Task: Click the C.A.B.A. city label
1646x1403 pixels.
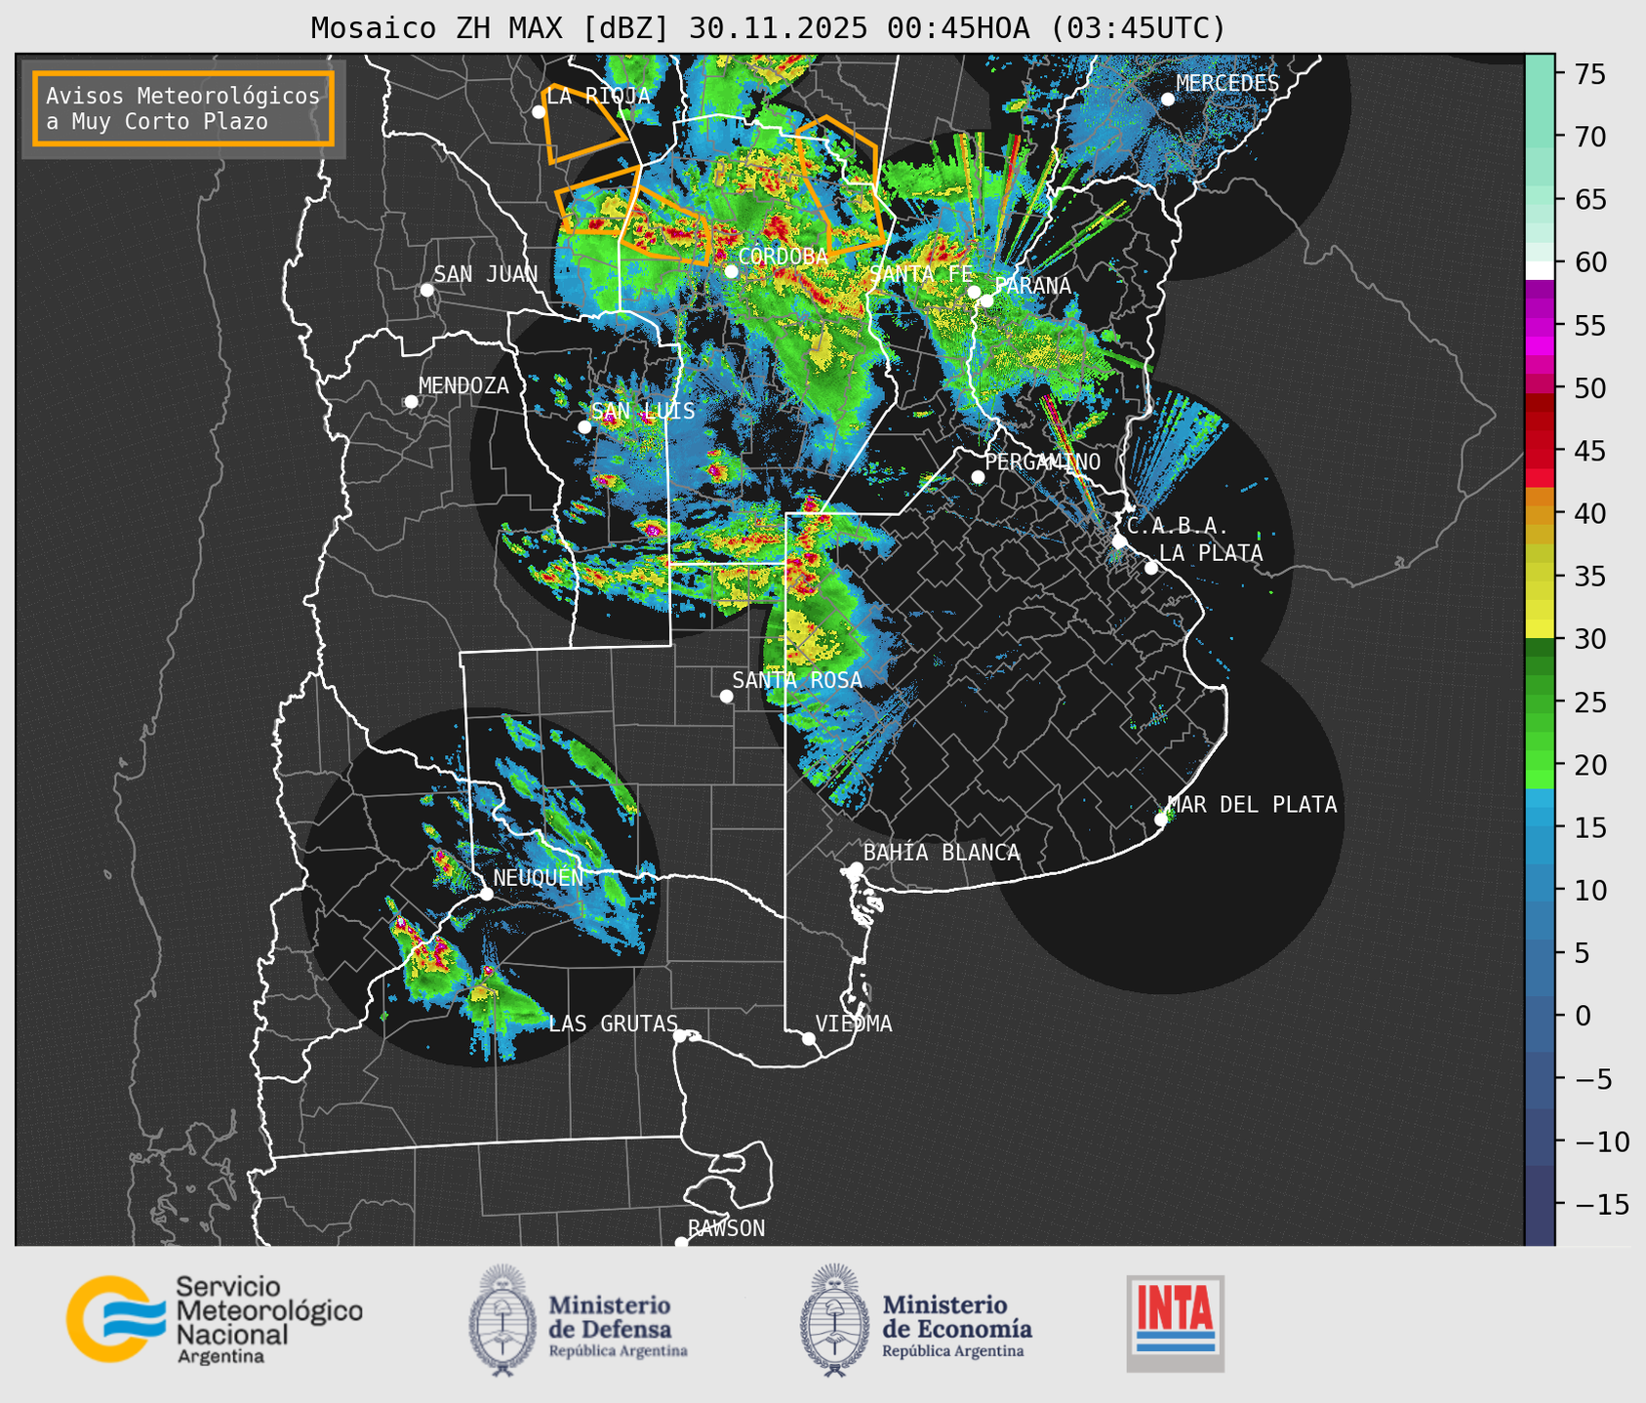Action: pos(1178,526)
